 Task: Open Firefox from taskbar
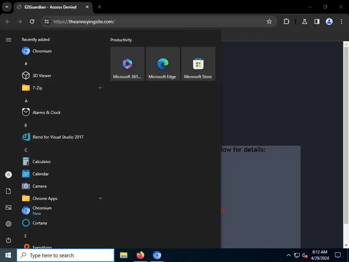pyautogui.click(x=140, y=255)
